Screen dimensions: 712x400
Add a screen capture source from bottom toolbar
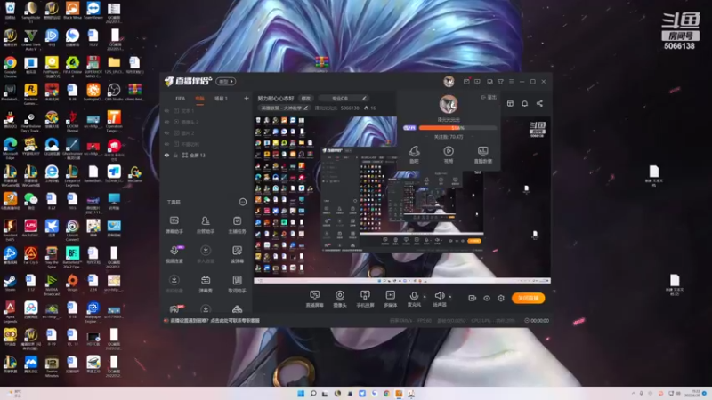(x=314, y=299)
